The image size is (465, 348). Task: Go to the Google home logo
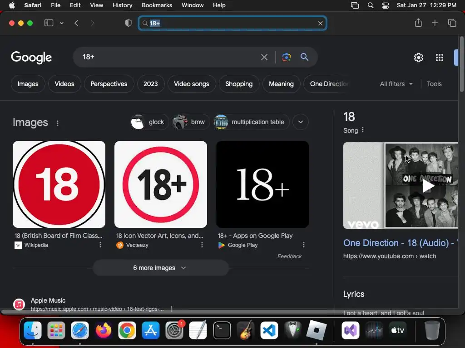tap(31, 58)
